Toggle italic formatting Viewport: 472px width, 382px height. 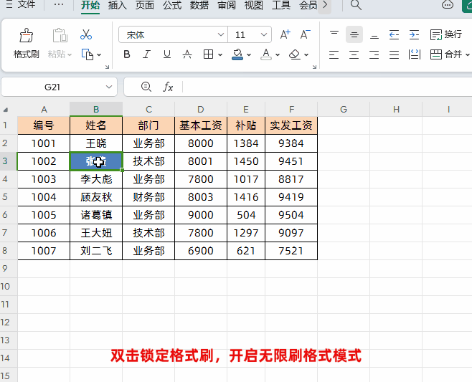(146, 54)
